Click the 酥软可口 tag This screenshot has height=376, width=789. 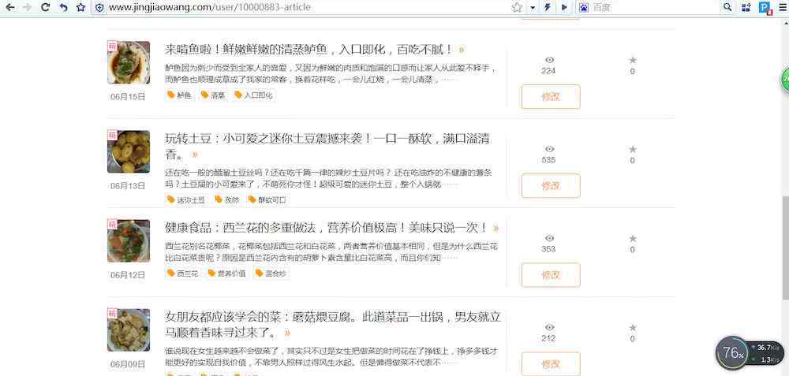267,199
